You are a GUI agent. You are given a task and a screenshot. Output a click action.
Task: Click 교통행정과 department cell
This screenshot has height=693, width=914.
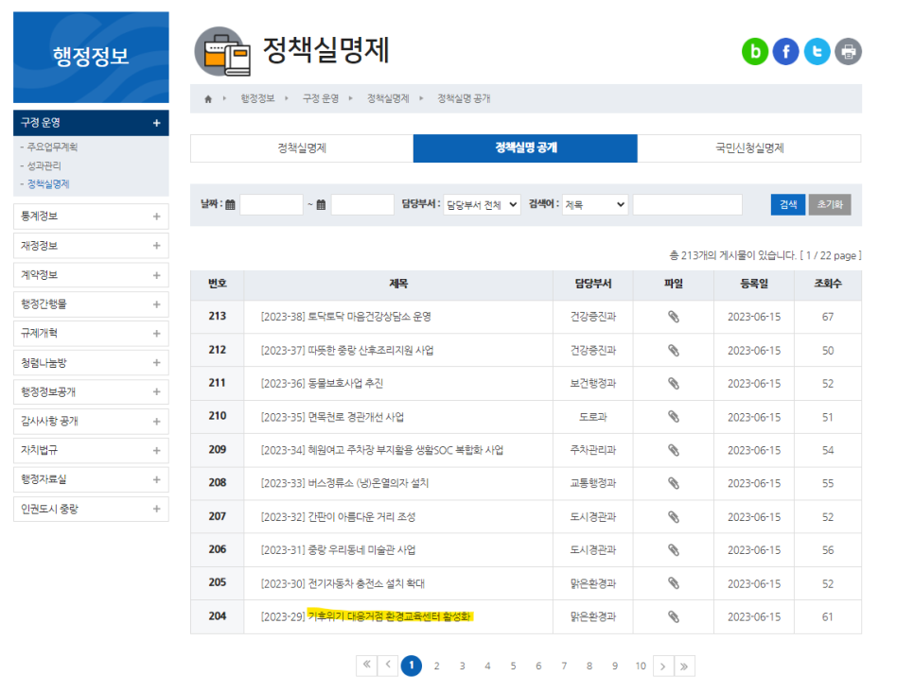[x=593, y=483]
